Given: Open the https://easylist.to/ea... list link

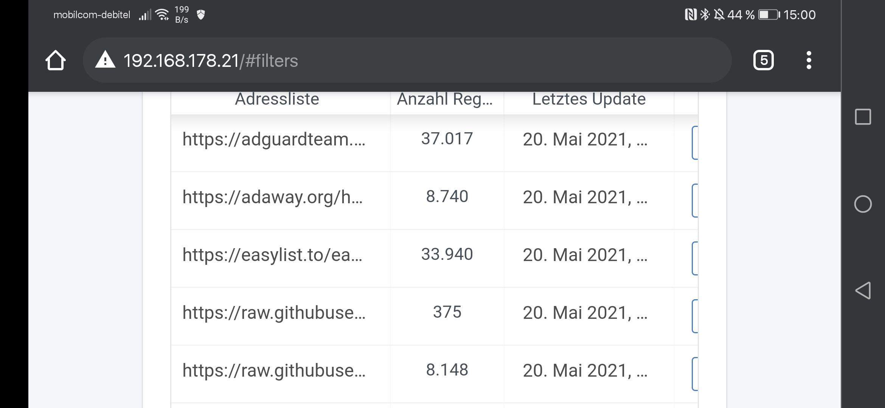Looking at the screenshot, I should (272, 255).
